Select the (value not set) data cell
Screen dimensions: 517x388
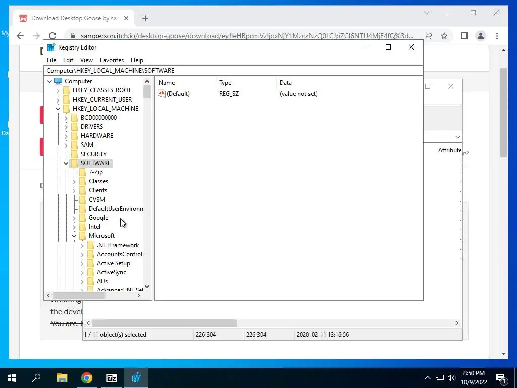298,94
